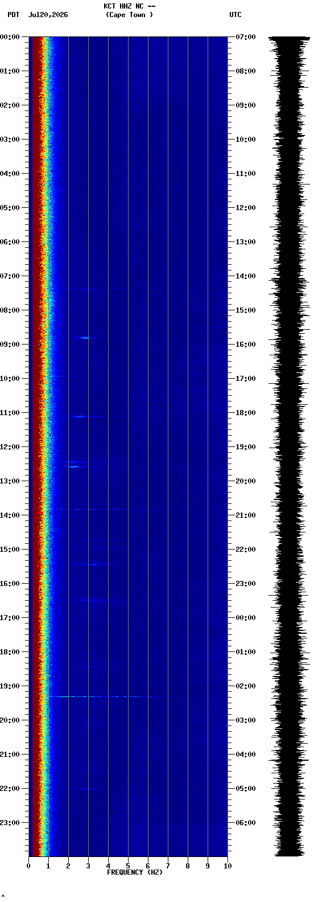This screenshot has width=314, height=902.
Task: Click the UTC time label '22:00'
Action: point(245,550)
